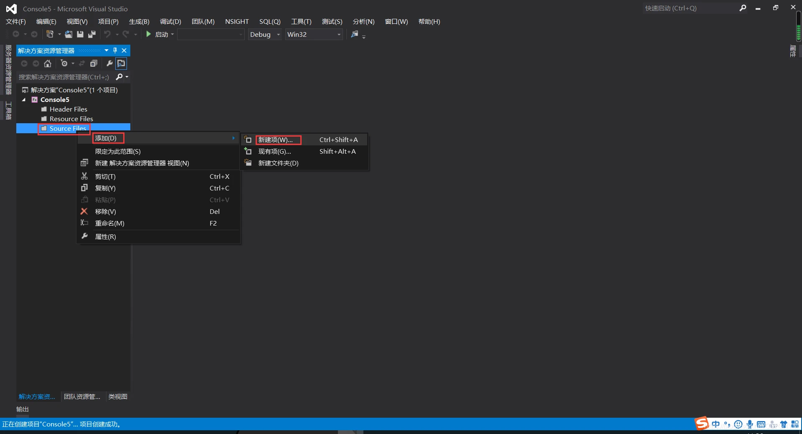The height and width of the screenshot is (434, 802).
Task: Click the Home icon in Solution Explorer
Action: (48, 63)
